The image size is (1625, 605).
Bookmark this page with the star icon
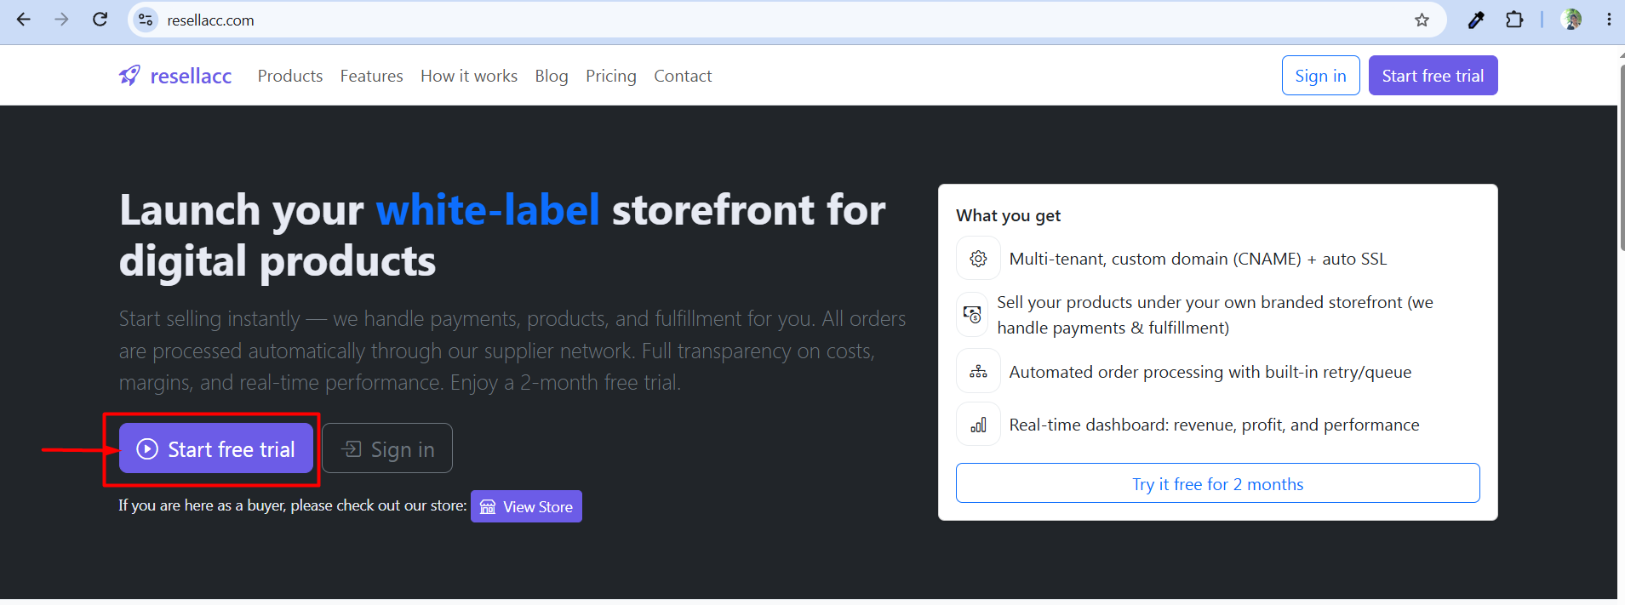[1422, 20]
